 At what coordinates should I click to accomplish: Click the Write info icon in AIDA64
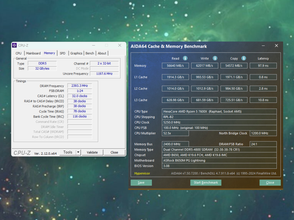215,58
